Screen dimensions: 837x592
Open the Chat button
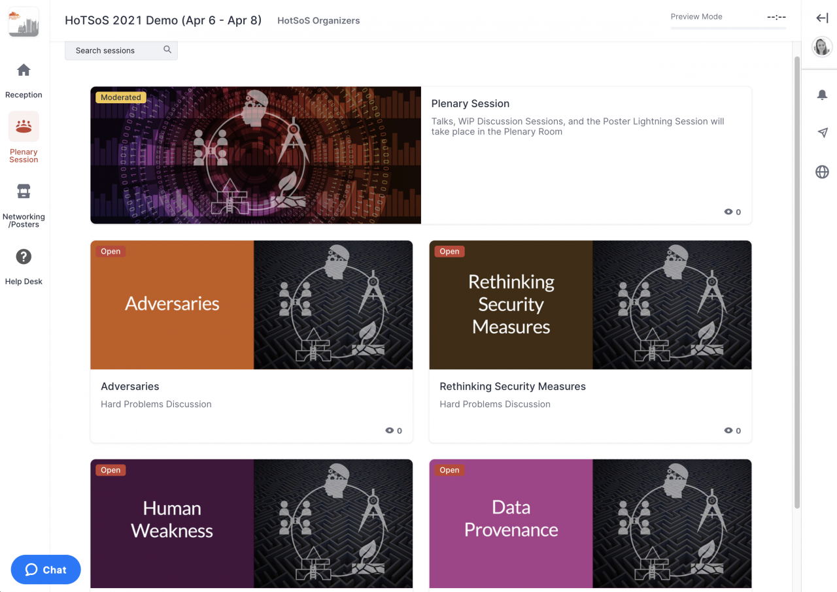point(46,570)
